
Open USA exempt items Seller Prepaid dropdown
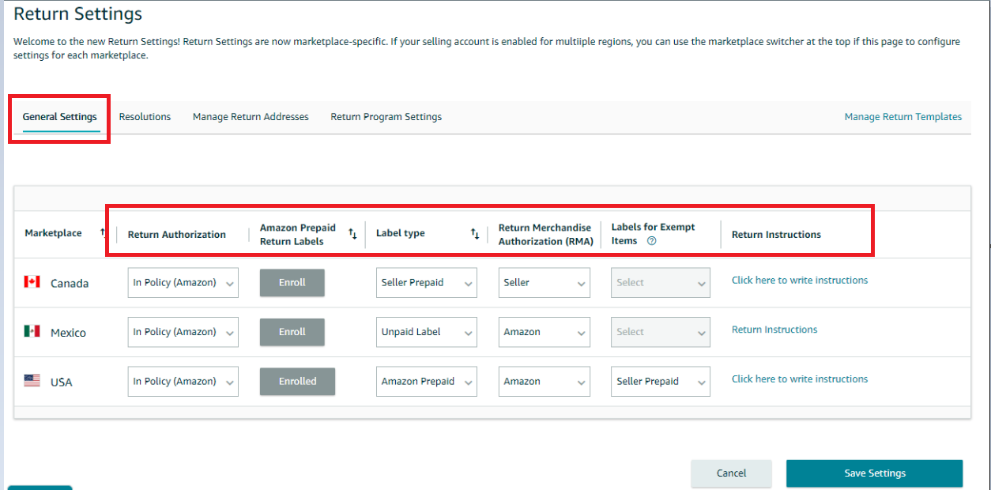661,381
